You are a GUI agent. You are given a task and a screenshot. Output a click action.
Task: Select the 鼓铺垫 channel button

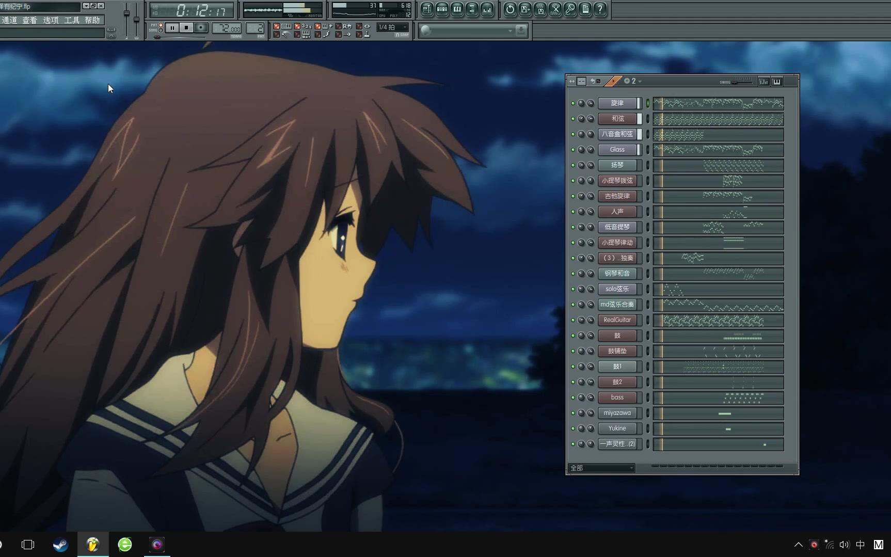[x=617, y=351]
